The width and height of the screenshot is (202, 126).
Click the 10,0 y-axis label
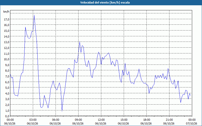coord(7,59)
